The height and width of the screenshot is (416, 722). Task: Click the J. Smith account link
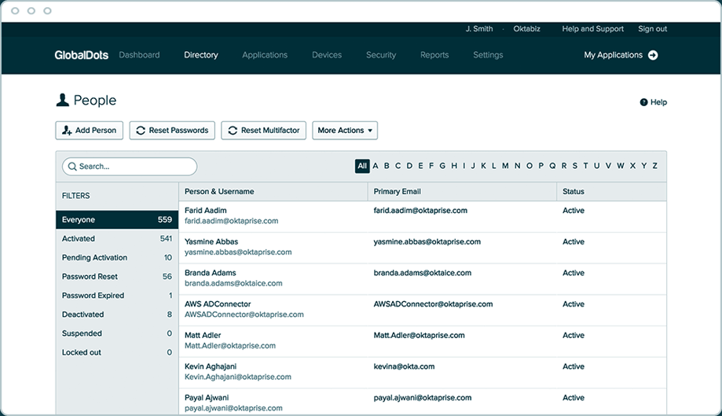pos(479,28)
